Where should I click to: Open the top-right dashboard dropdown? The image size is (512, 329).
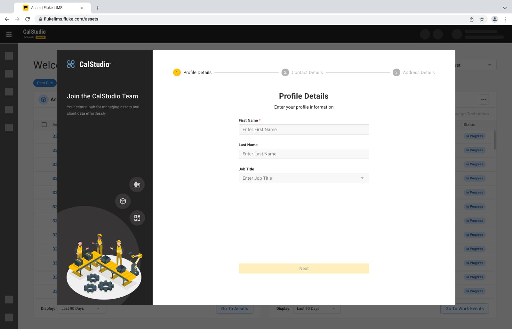(x=476, y=65)
